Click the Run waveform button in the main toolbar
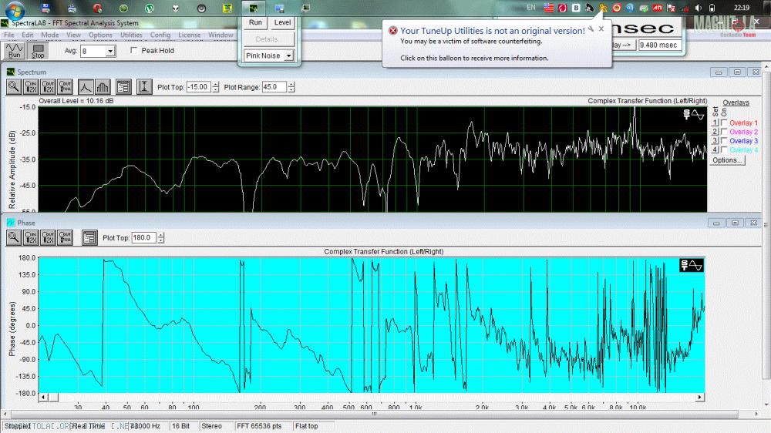This screenshot has height=433, width=771. pos(14,51)
